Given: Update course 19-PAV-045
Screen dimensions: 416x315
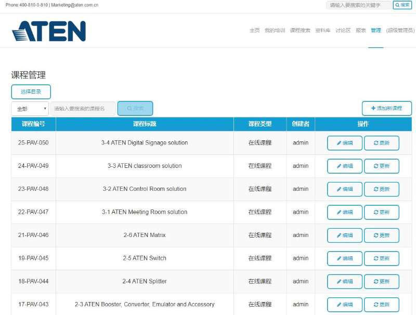Looking at the screenshot, I should (382, 258).
